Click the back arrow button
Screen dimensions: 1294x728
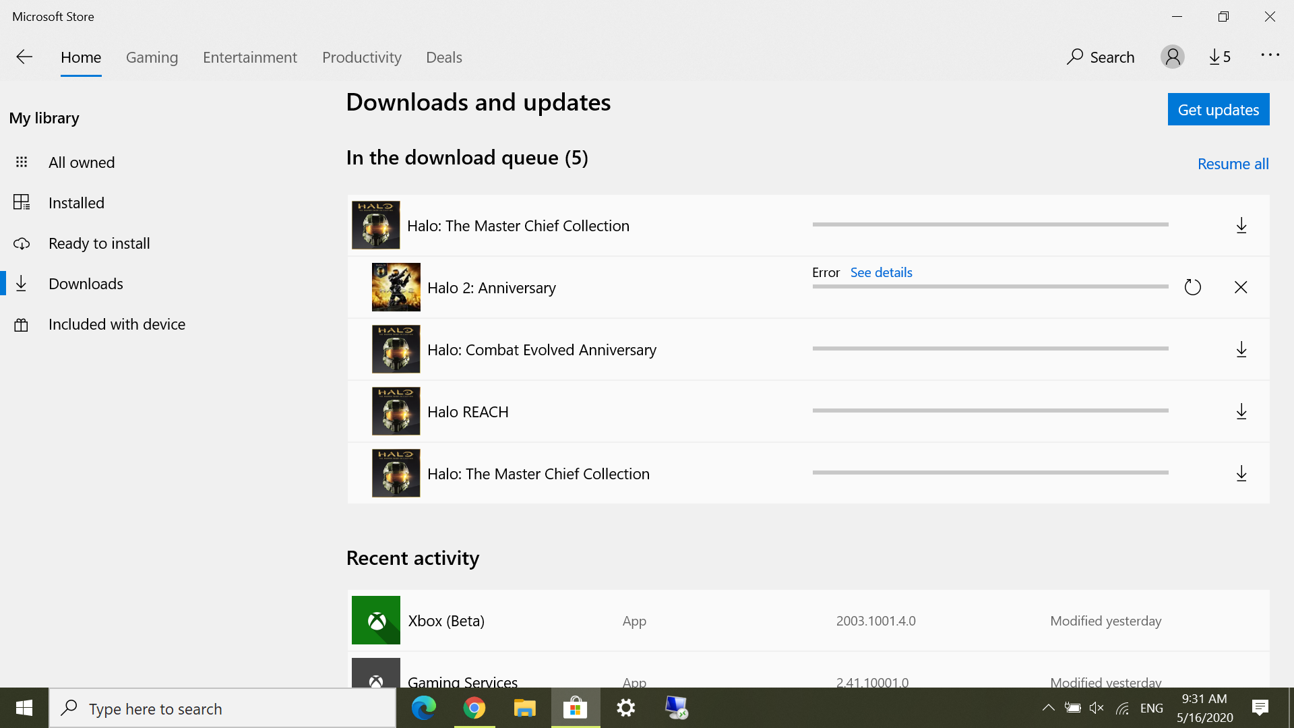pyautogui.click(x=24, y=57)
